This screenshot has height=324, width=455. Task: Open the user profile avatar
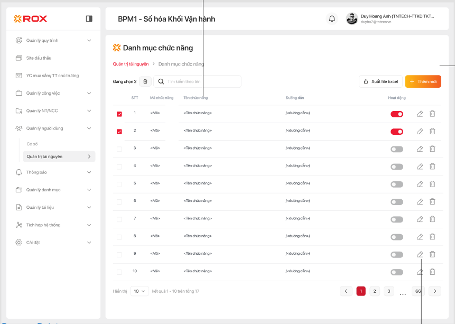click(x=352, y=19)
